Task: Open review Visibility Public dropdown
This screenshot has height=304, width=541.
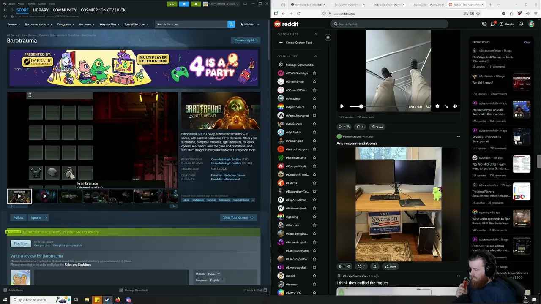Action: 213,274
